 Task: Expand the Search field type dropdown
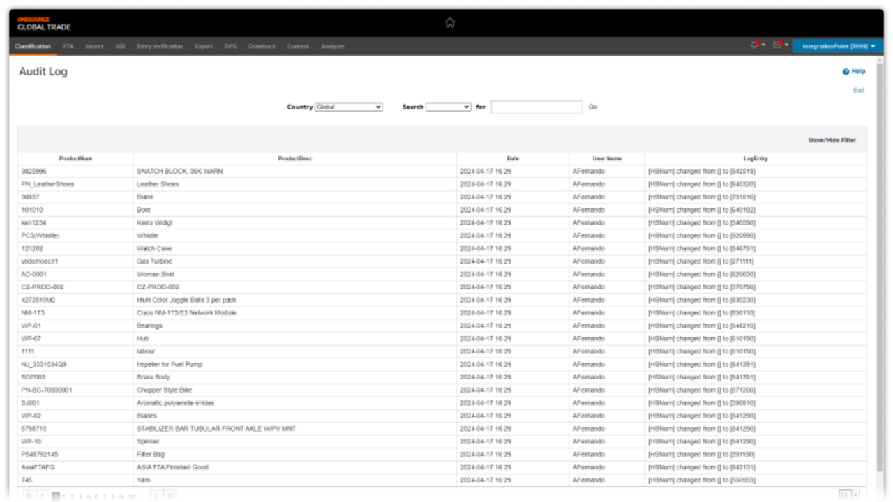(448, 107)
